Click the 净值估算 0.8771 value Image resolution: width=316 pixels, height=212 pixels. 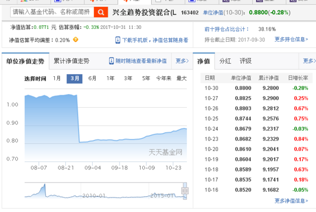[x=41, y=27]
